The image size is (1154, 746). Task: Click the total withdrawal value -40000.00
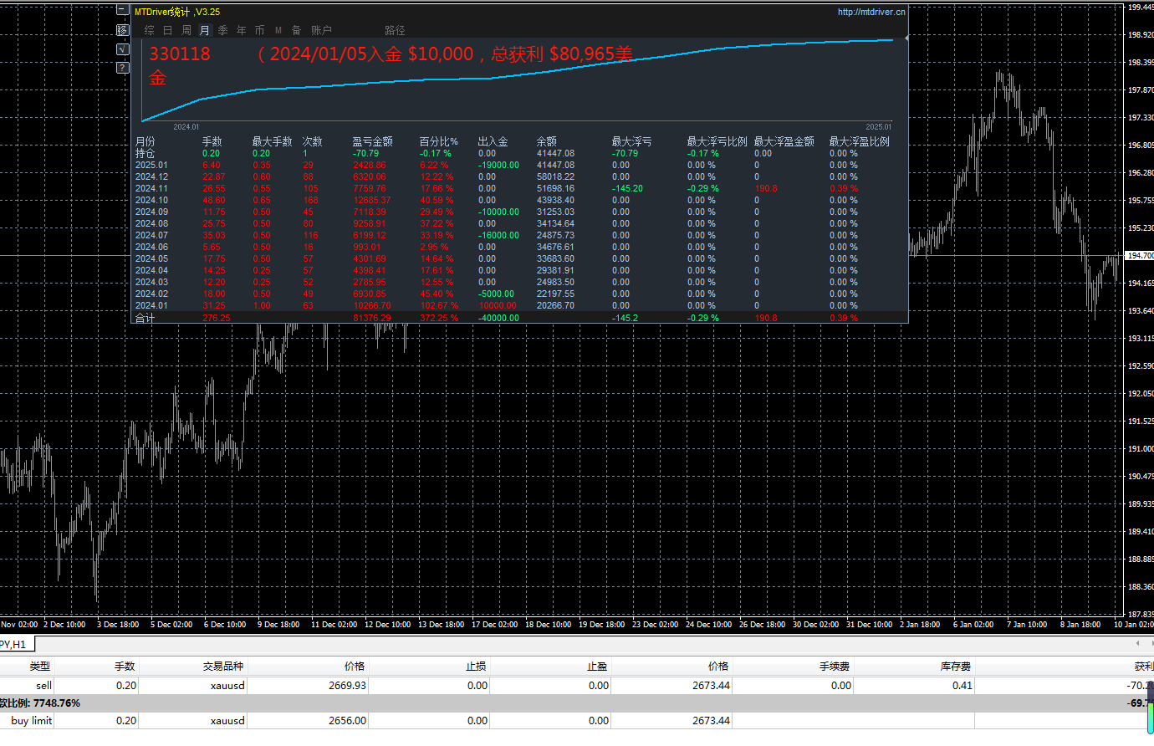coord(498,318)
